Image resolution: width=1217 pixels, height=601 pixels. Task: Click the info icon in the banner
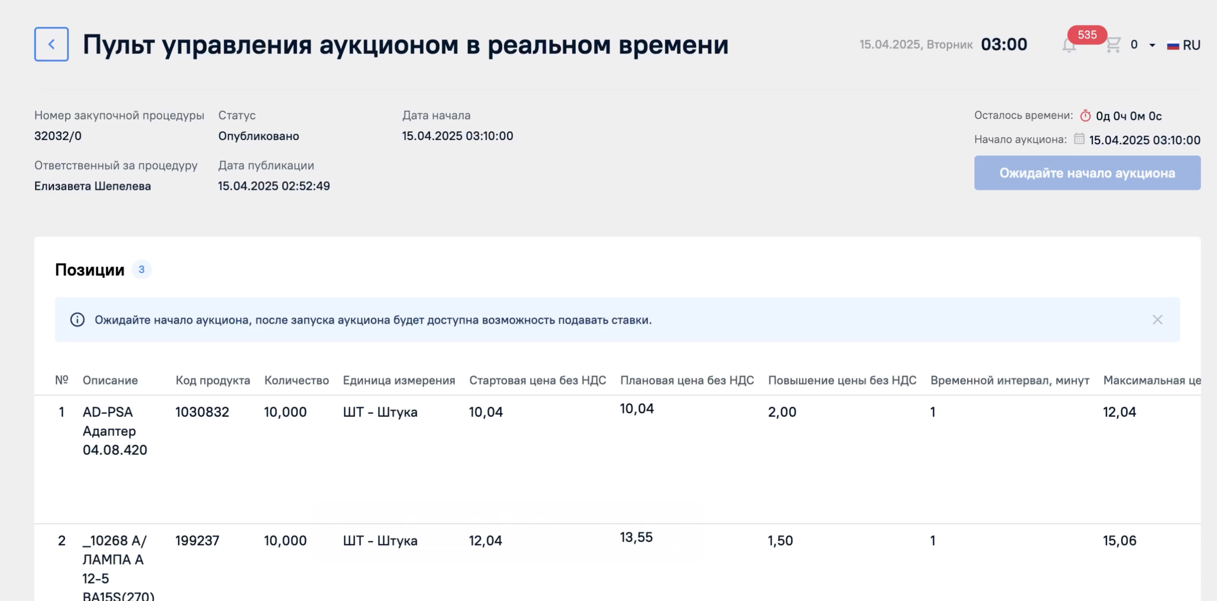(x=77, y=320)
